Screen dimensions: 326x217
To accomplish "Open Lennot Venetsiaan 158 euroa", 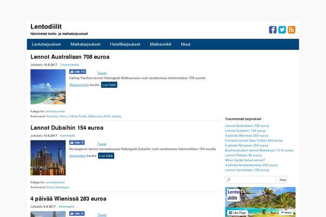I will [247, 170].
